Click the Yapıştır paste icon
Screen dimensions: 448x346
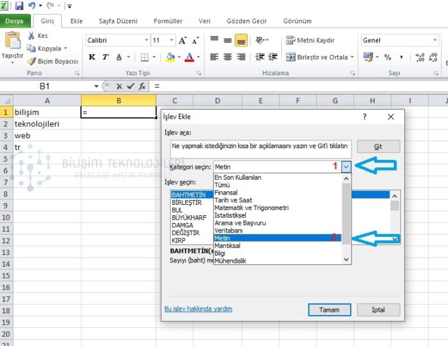coord(12,41)
